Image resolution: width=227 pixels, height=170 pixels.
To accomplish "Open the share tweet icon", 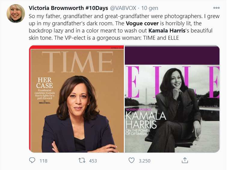I will [x=185, y=160].
